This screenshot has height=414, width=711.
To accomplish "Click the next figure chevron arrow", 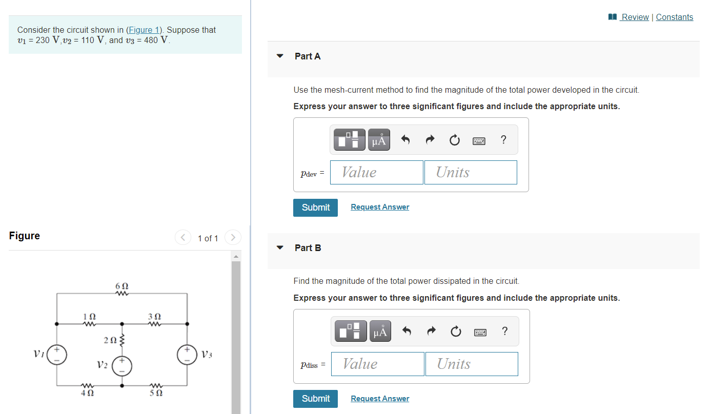I will pyautogui.click(x=233, y=237).
